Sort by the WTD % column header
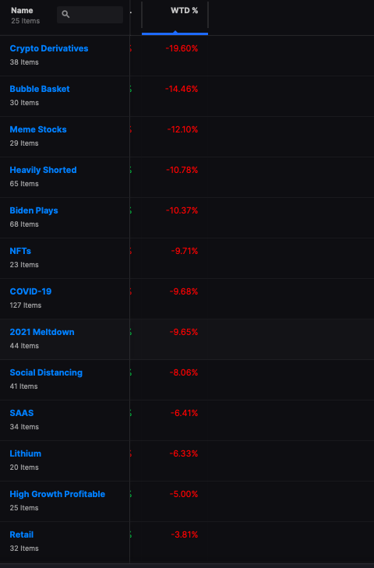Image resolution: width=374 pixels, height=568 pixels. (x=184, y=10)
